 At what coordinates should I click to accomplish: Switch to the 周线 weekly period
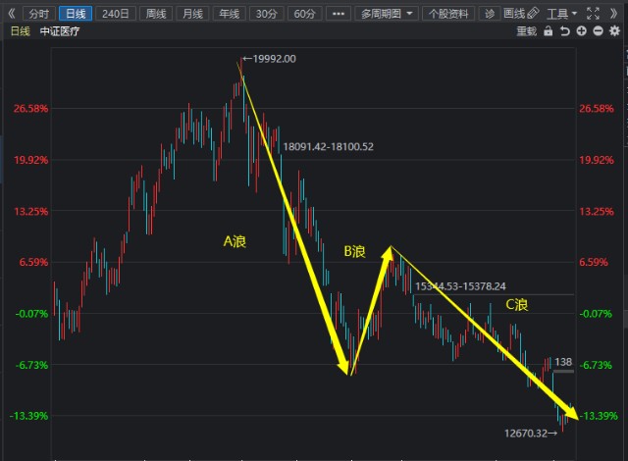coord(155,14)
